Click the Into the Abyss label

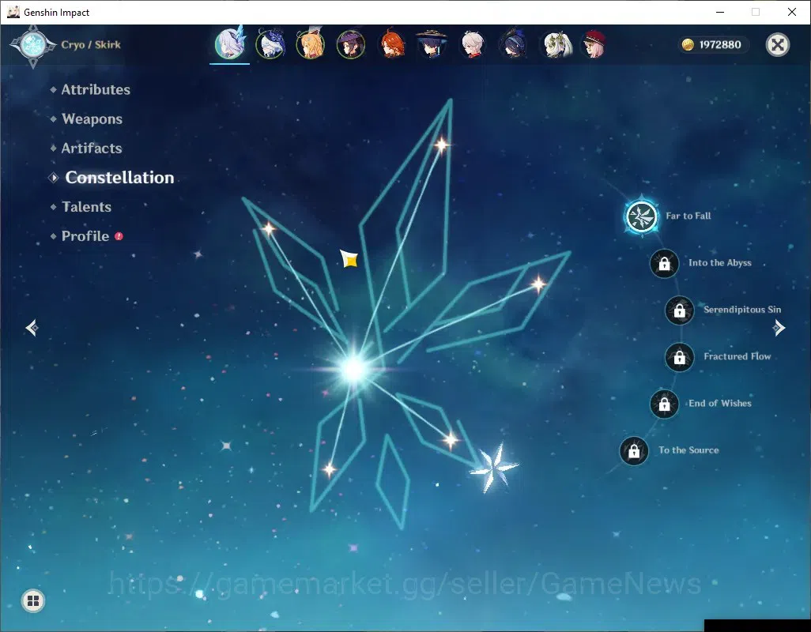pyautogui.click(x=719, y=263)
